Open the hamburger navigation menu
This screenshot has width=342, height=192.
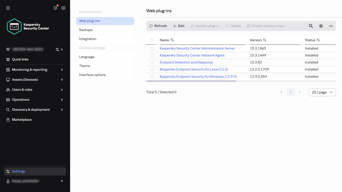tap(8, 8)
